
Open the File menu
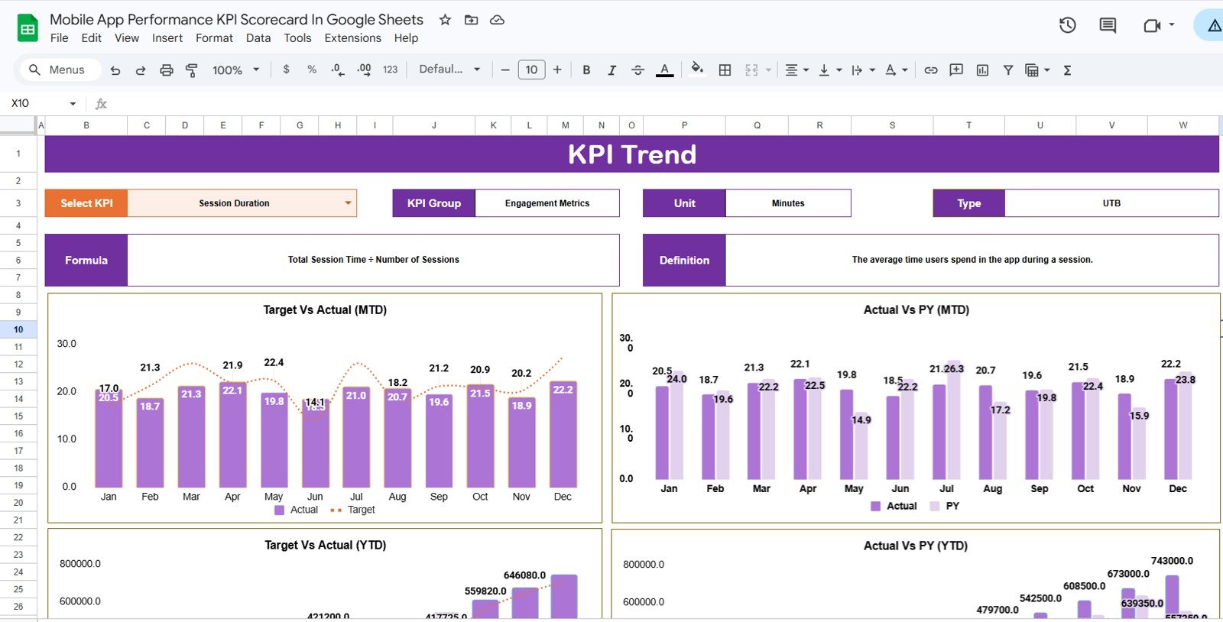pos(59,38)
